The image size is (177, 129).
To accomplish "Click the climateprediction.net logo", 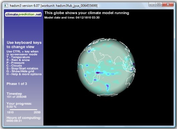I will pos(23,15).
